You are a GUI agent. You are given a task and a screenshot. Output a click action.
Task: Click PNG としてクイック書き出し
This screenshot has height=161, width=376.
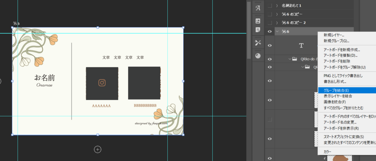pyautogui.click(x=343, y=76)
